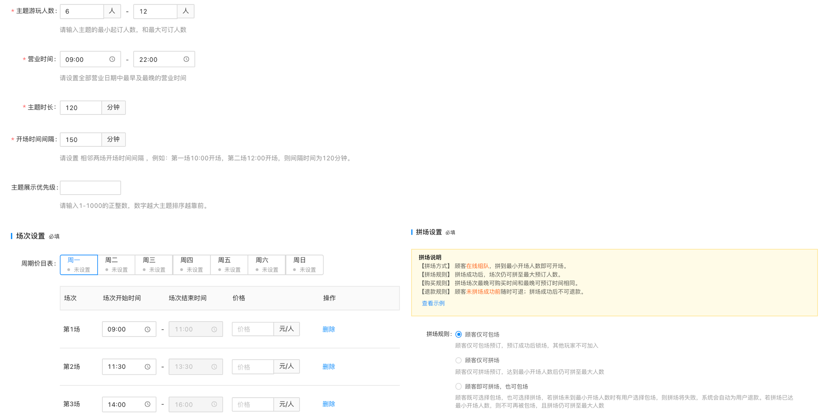Screen dimensions: 824x415
Task: Switch to 周四 price tab
Action: tap(192, 265)
